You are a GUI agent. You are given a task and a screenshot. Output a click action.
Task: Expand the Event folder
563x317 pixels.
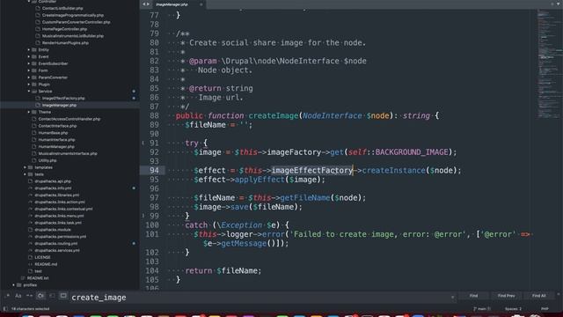pos(29,56)
